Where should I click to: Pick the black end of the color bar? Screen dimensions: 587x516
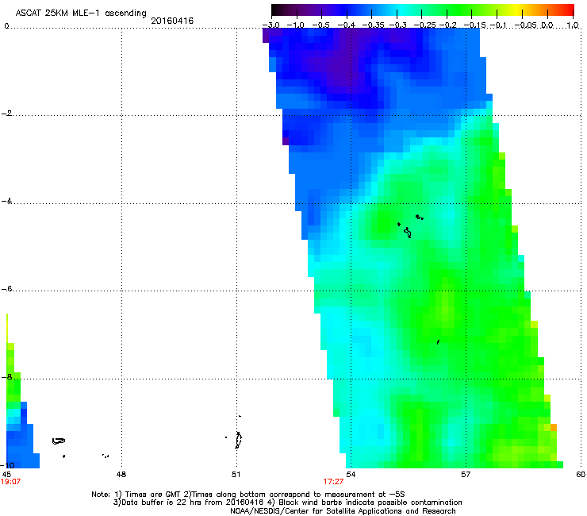click(276, 10)
